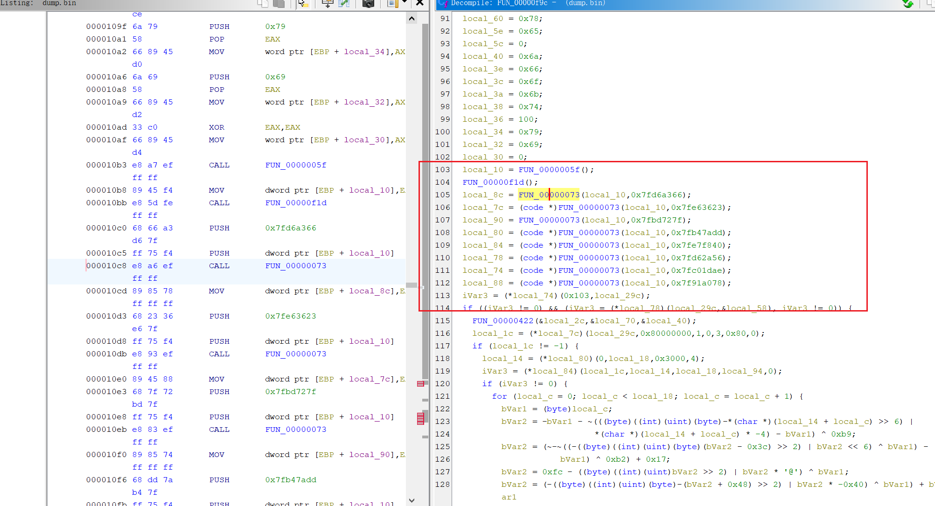Click FUN_0000005f operand at address 000010b3
Screen dimensions: 935x506
(296, 165)
